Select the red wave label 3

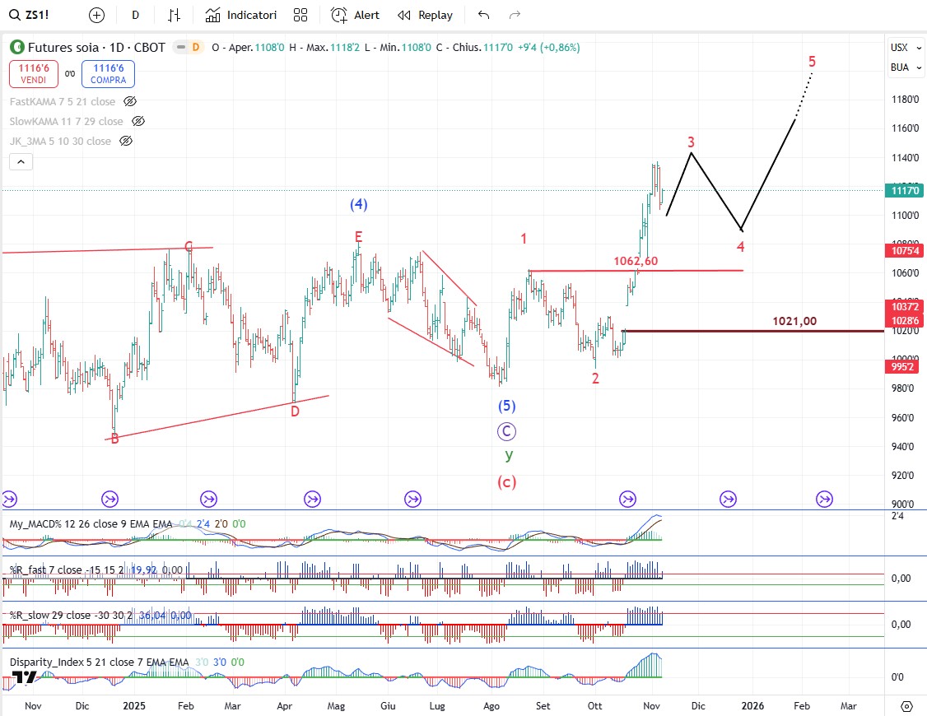click(691, 142)
